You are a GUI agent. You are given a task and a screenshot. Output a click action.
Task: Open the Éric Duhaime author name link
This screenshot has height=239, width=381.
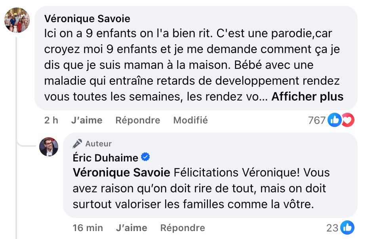coord(105,158)
